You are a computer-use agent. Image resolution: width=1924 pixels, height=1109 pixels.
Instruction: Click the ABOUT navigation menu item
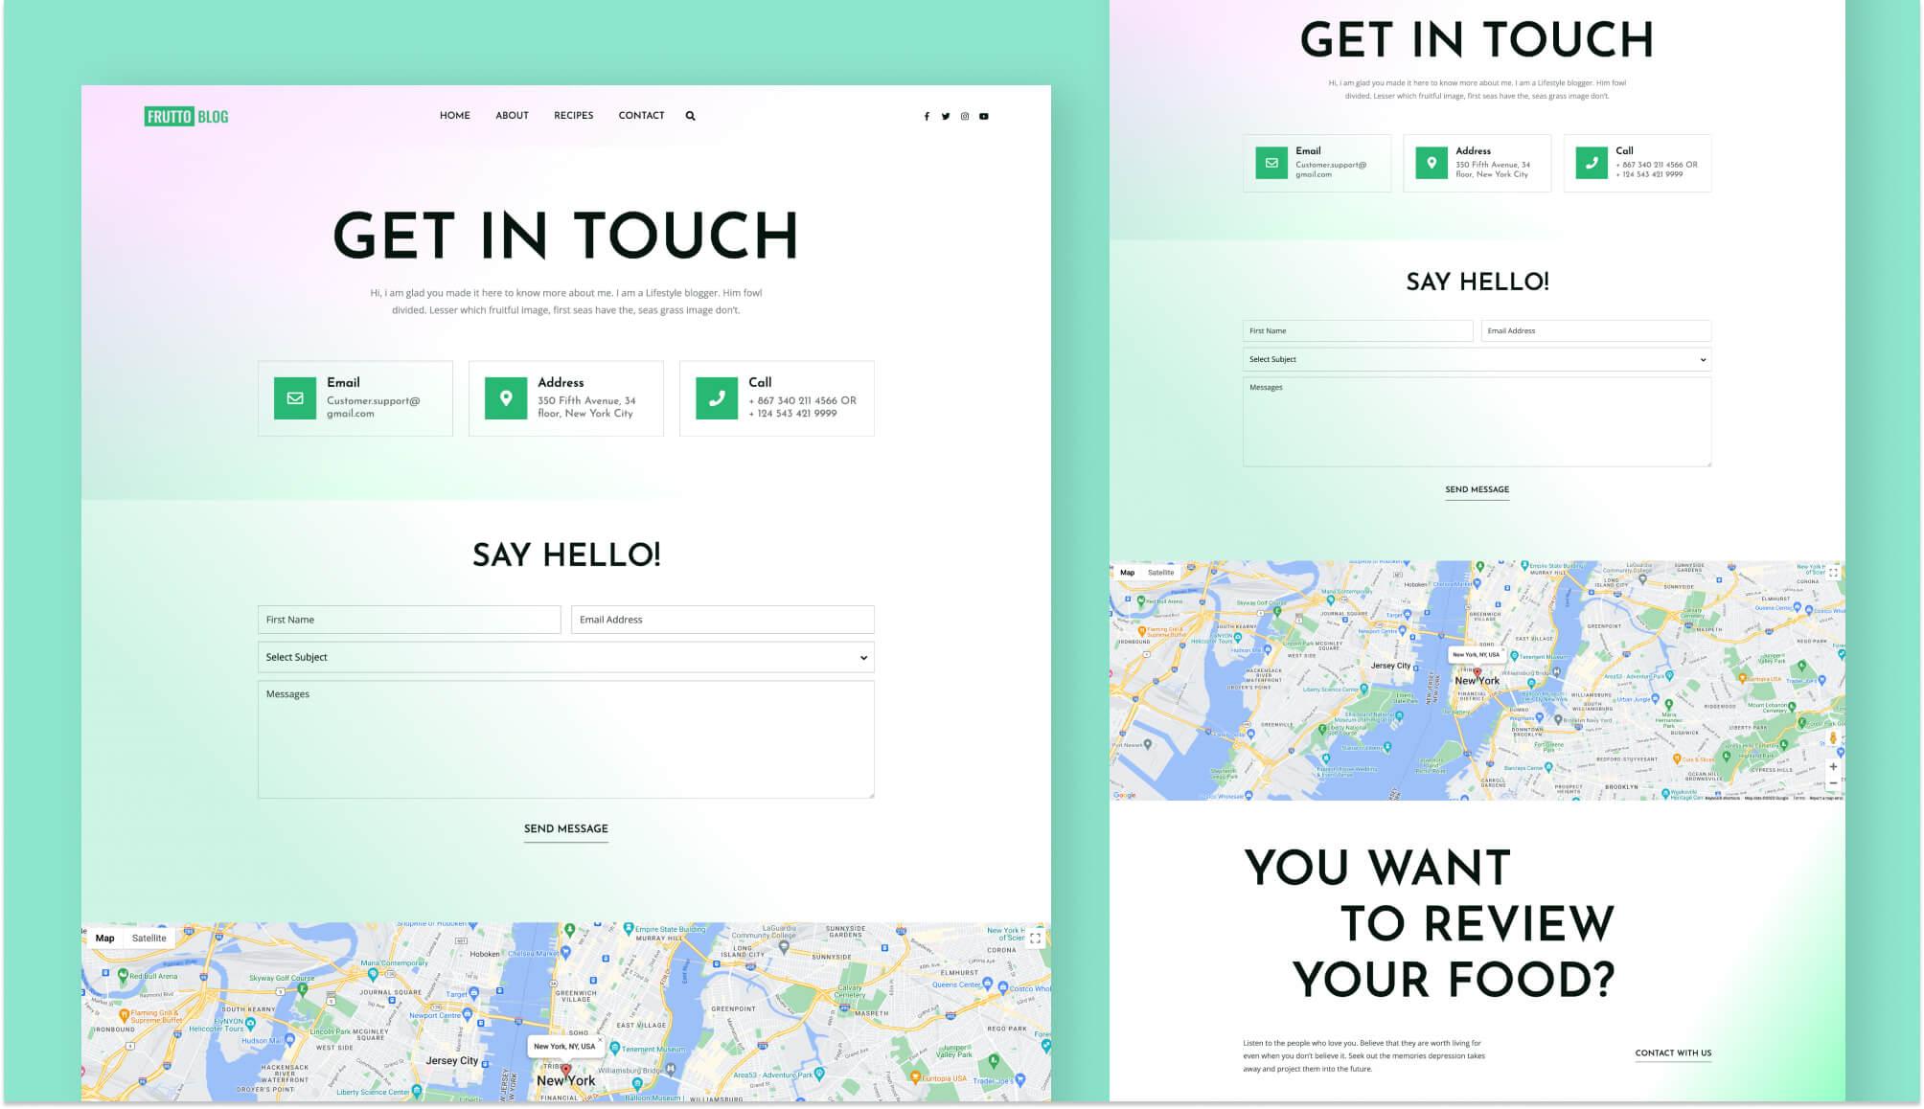tap(512, 115)
